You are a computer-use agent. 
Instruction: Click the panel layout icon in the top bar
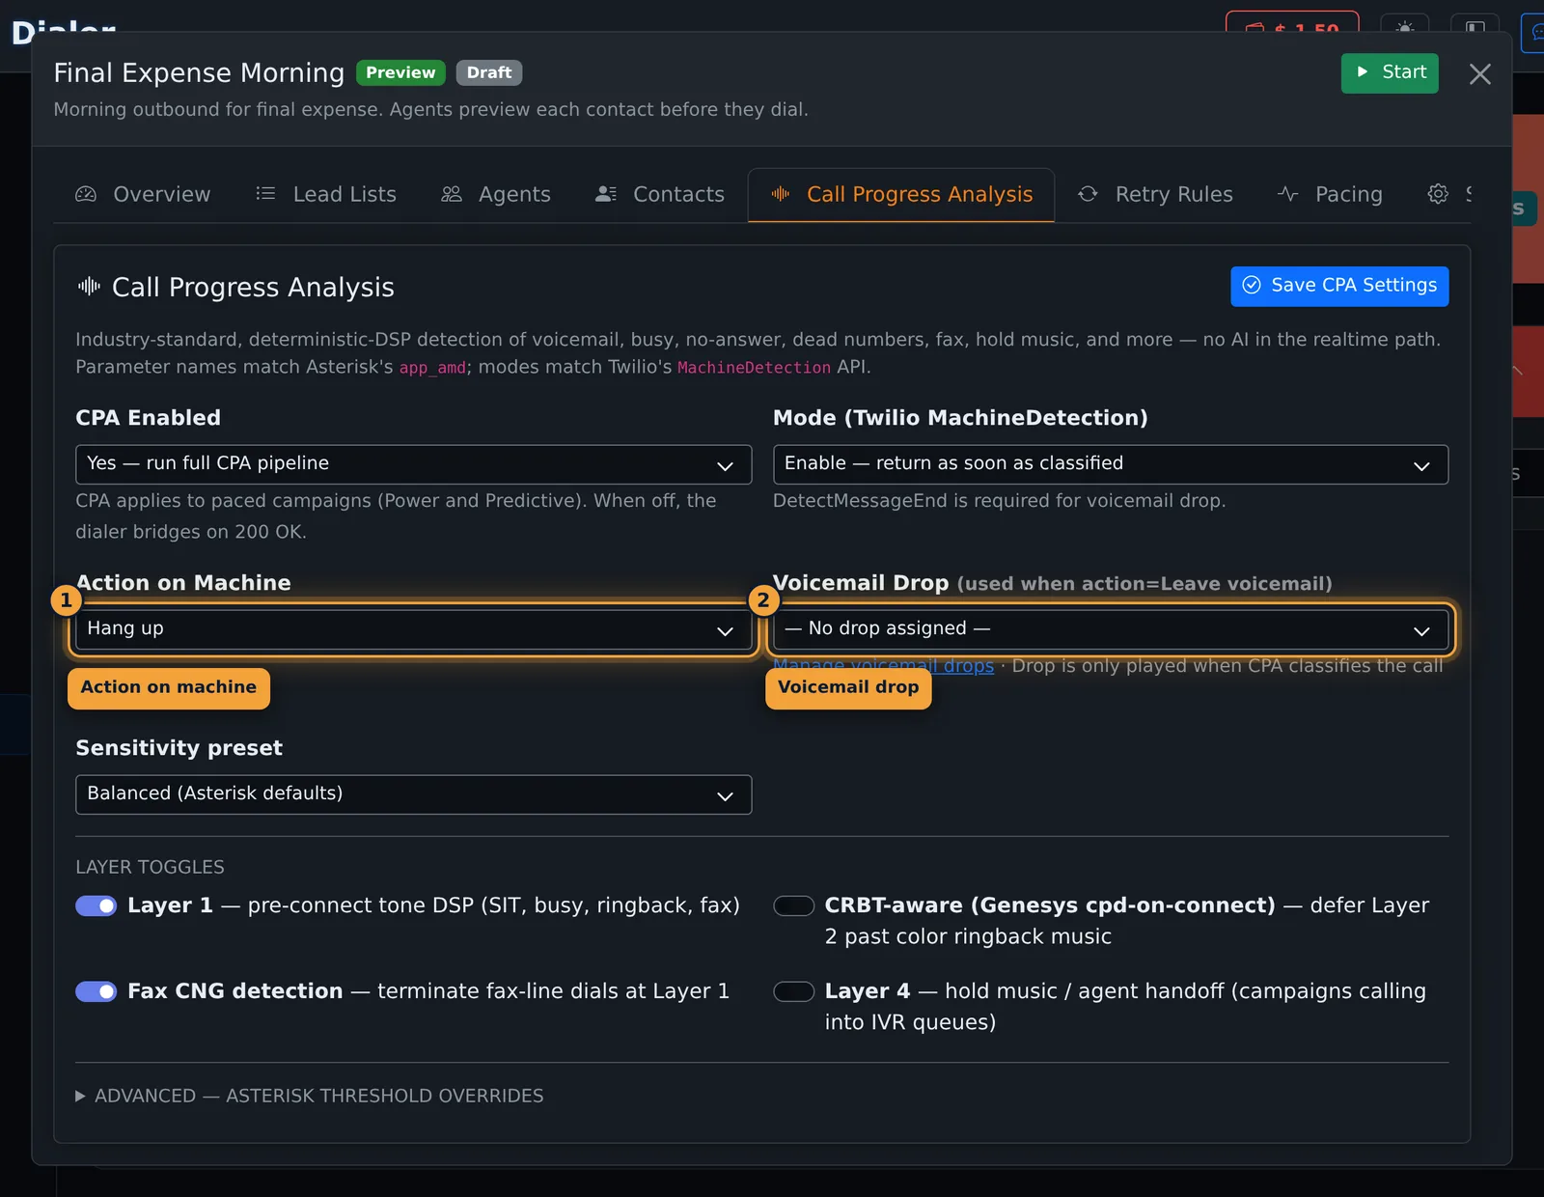[1475, 27]
